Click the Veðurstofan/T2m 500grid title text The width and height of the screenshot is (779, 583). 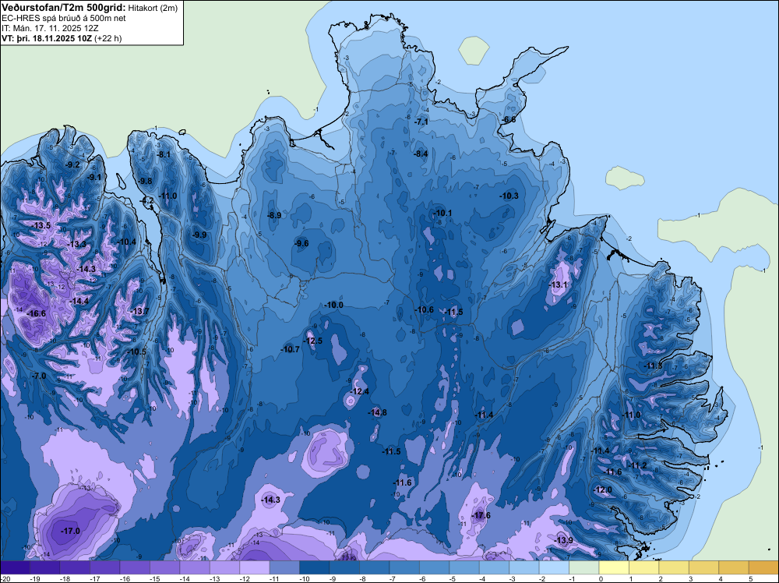point(63,7)
